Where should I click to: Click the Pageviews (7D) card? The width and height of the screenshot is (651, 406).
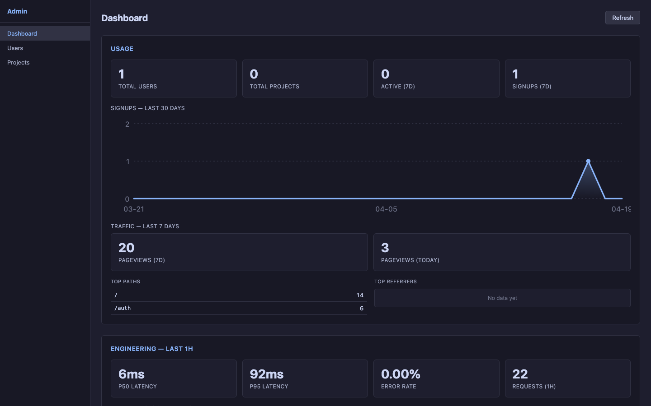pyautogui.click(x=239, y=252)
